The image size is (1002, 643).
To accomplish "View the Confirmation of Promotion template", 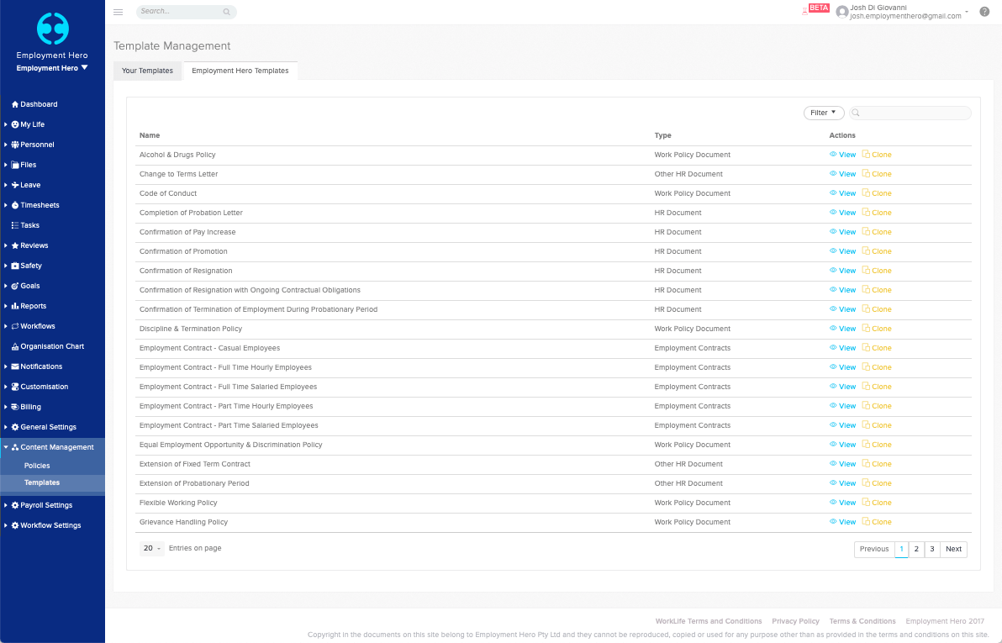I will [x=842, y=251].
